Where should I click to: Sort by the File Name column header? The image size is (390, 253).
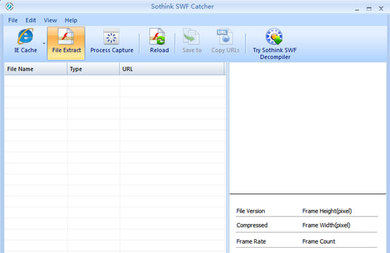[35, 69]
